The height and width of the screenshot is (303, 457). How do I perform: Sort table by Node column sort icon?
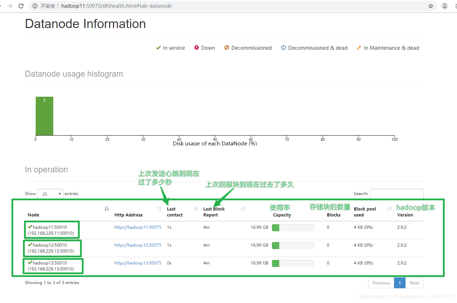point(107,209)
